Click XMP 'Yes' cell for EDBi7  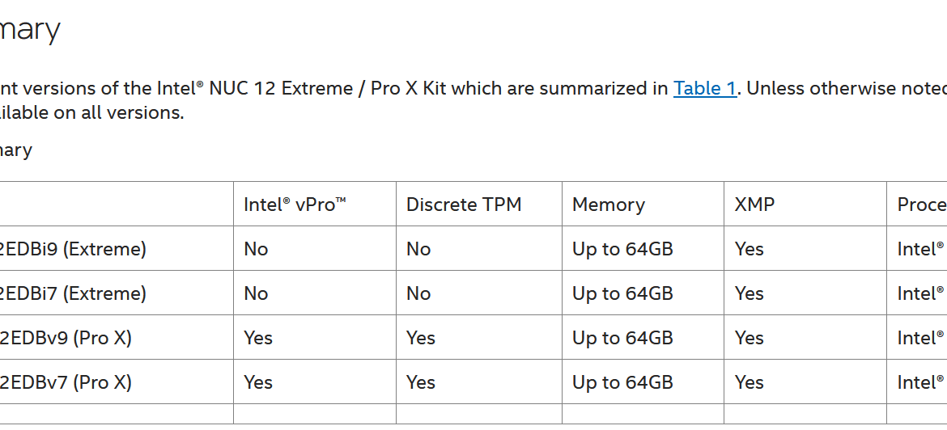pyautogui.click(x=749, y=293)
